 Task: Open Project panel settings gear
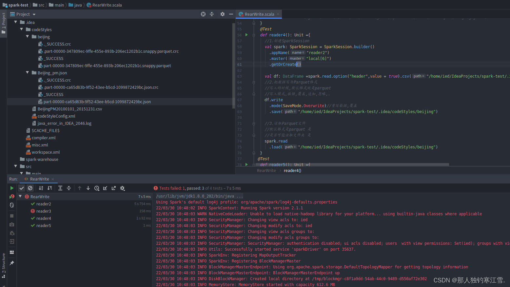[223, 14]
